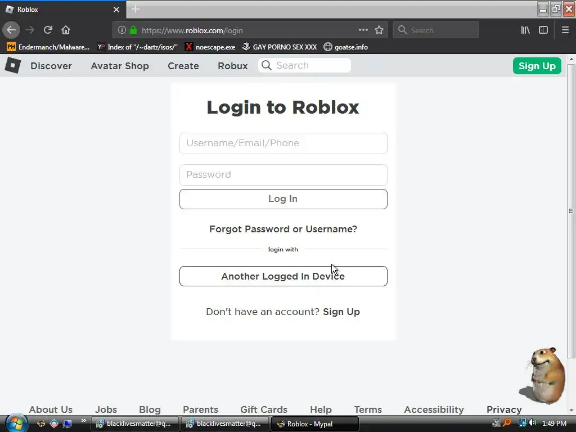
Task: Expand the quick launch chevron
Action: click(x=84, y=421)
